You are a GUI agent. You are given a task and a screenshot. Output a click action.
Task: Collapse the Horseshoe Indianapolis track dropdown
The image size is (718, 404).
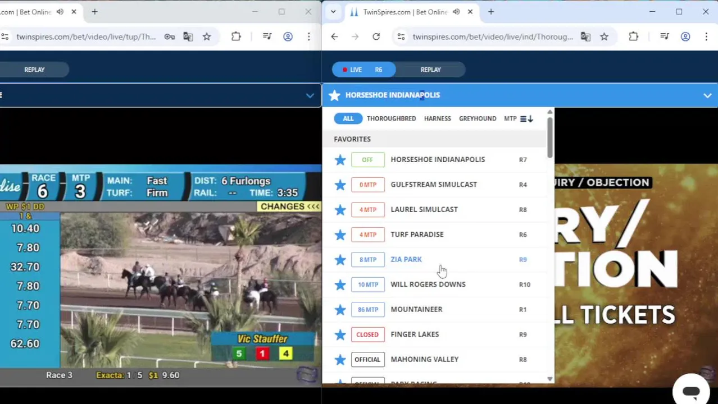(x=707, y=95)
